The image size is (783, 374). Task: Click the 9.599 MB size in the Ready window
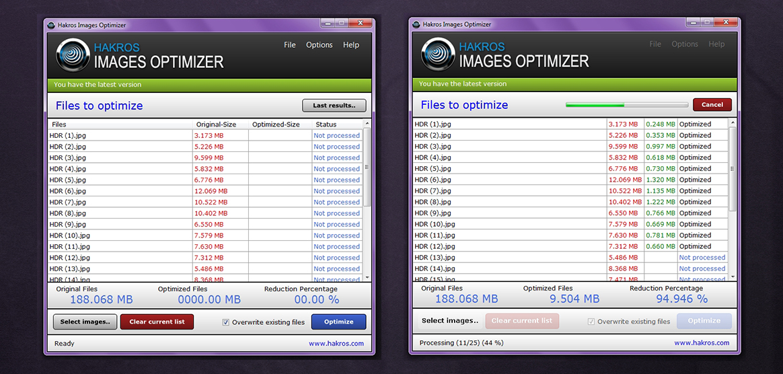209,158
